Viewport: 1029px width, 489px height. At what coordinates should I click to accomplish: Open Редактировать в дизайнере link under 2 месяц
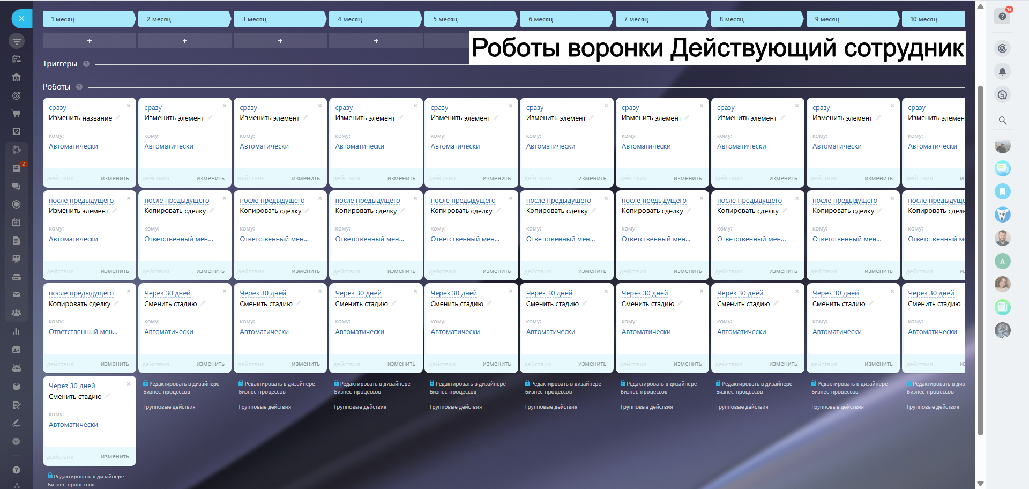(x=181, y=388)
